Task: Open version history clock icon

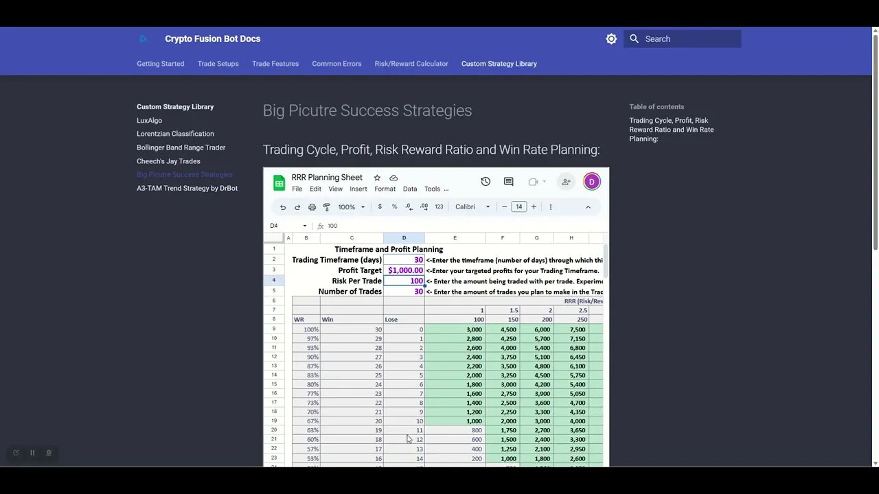Action: click(486, 182)
